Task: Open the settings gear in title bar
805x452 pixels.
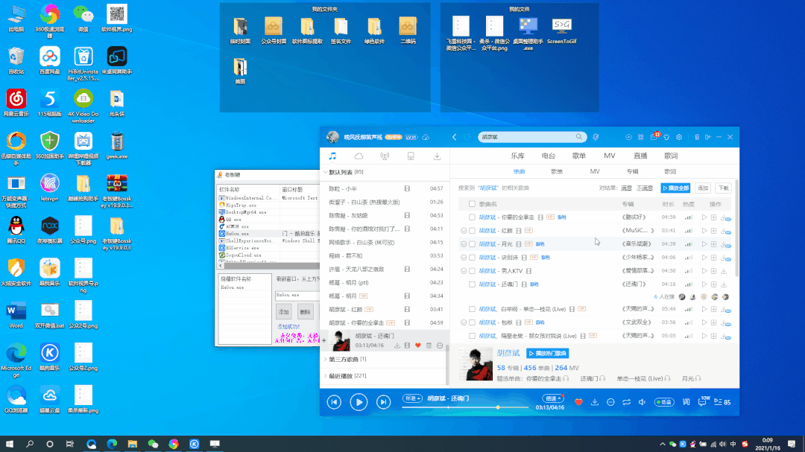Action: [x=678, y=137]
